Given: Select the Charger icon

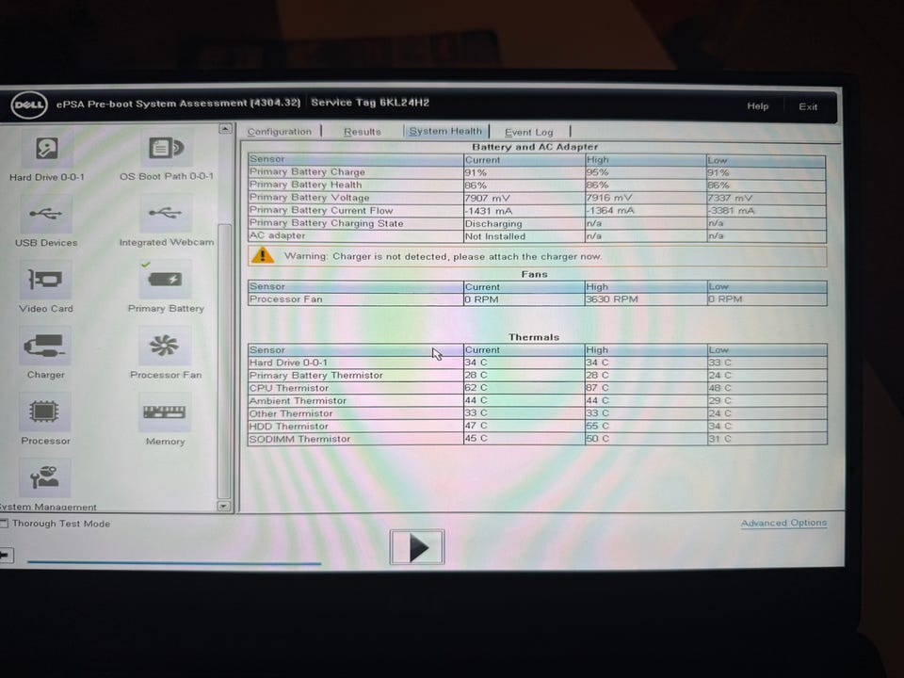Looking at the screenshot, I should [x=45, y=346].
